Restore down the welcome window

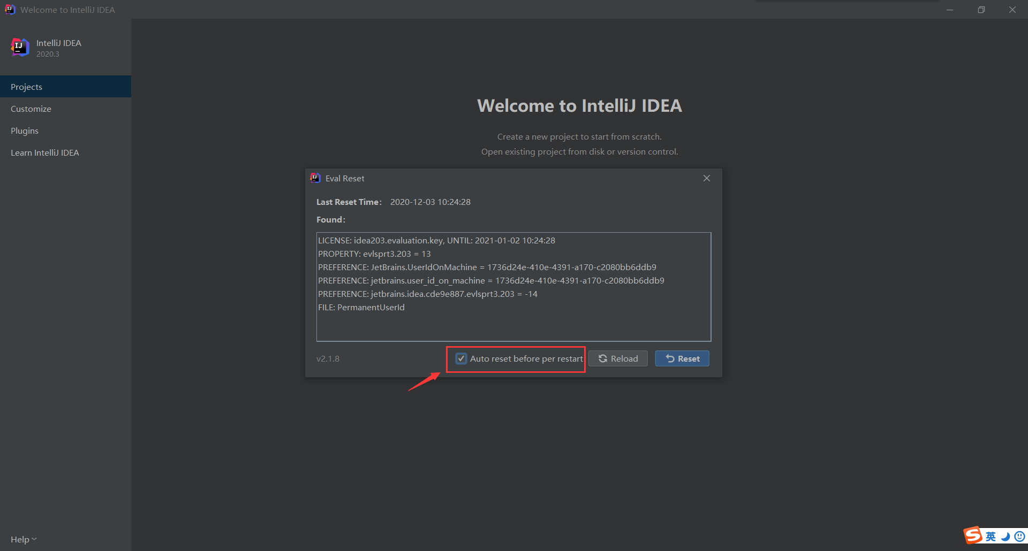(981, 10)
